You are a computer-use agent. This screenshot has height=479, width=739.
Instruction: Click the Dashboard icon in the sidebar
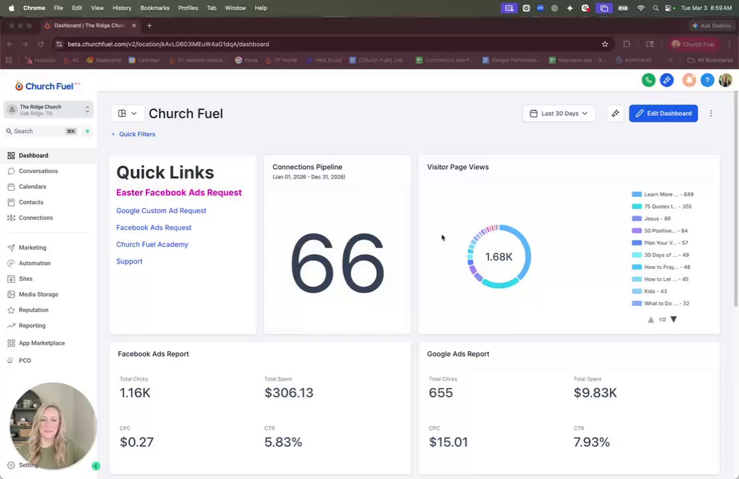click(11, 155)
